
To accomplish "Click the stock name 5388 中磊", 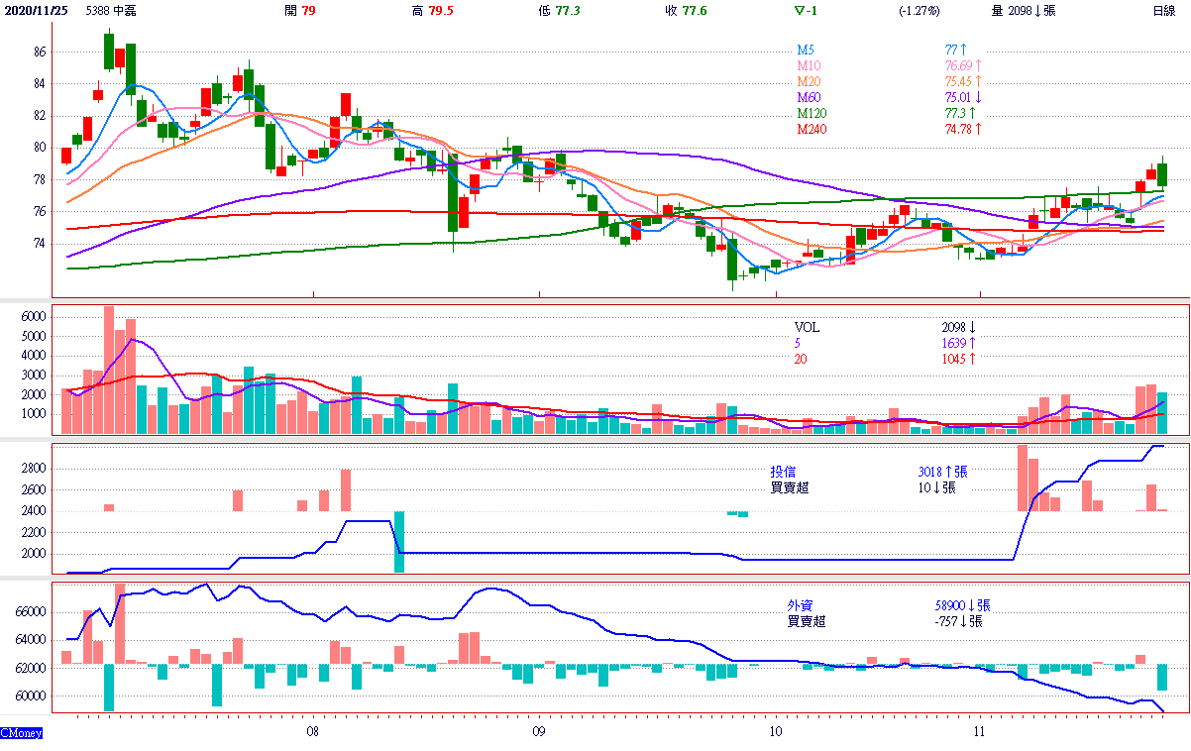I will click(111, 11).
